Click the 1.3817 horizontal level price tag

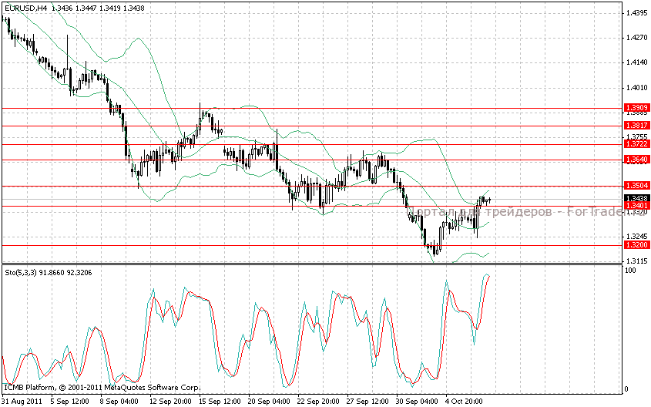pos(636,125)
